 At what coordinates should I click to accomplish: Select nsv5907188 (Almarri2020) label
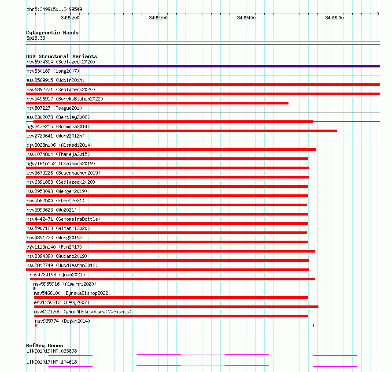[x=58, y=228]
